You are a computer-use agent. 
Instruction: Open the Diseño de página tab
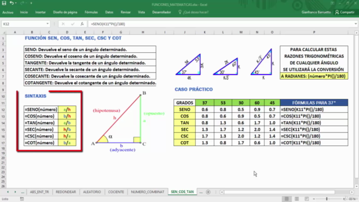click(65, 12)
